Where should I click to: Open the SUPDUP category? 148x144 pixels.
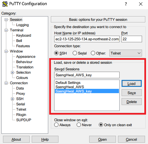[x=24, y=120]
